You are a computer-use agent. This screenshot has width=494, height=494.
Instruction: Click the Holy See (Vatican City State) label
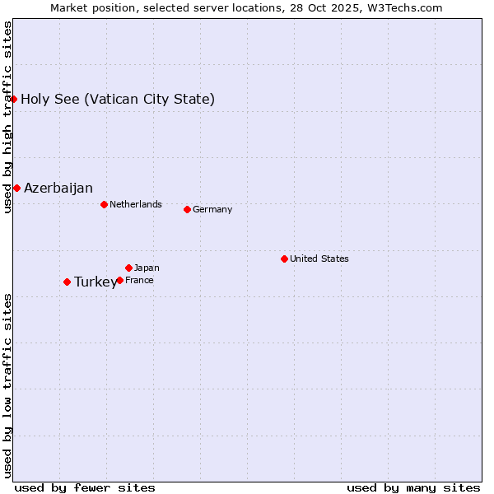pos(118,100)
